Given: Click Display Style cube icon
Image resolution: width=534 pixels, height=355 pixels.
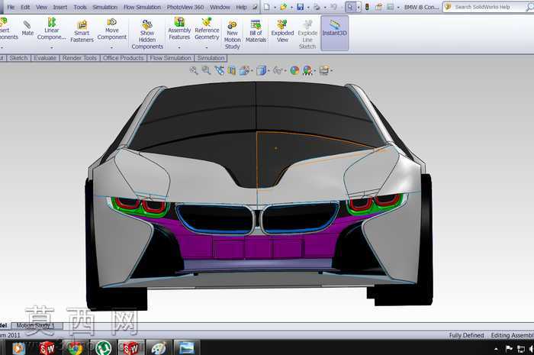Looking at the screenshot, I should 261,70.
